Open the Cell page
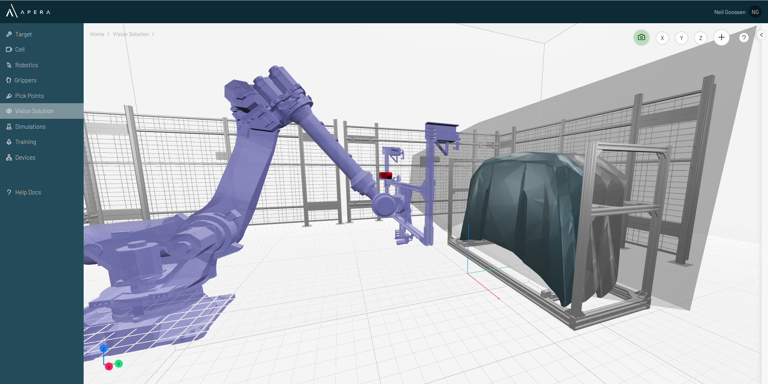The width and height of the screenshot is (768, 384). [20, 50]
